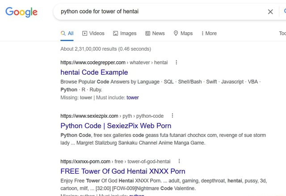Screen dimensions: 286x196
Task: Focus the search box containing the python query
Action: [156, 12]
